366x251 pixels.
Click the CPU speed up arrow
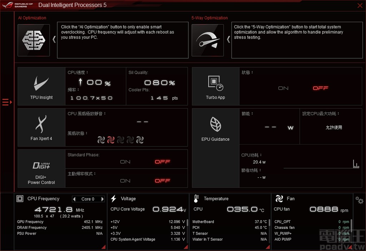coord(80,82)
